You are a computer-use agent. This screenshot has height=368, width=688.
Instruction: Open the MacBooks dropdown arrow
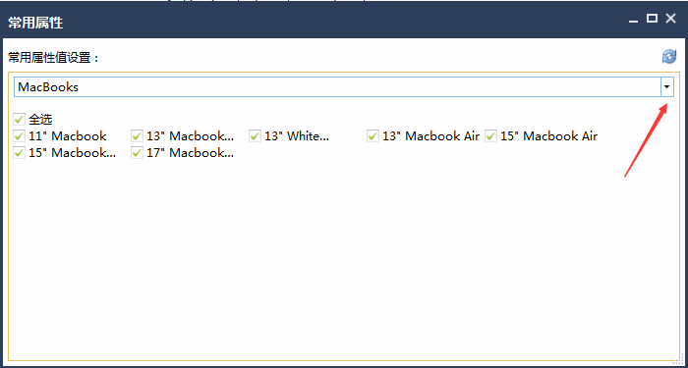(667, 87)
